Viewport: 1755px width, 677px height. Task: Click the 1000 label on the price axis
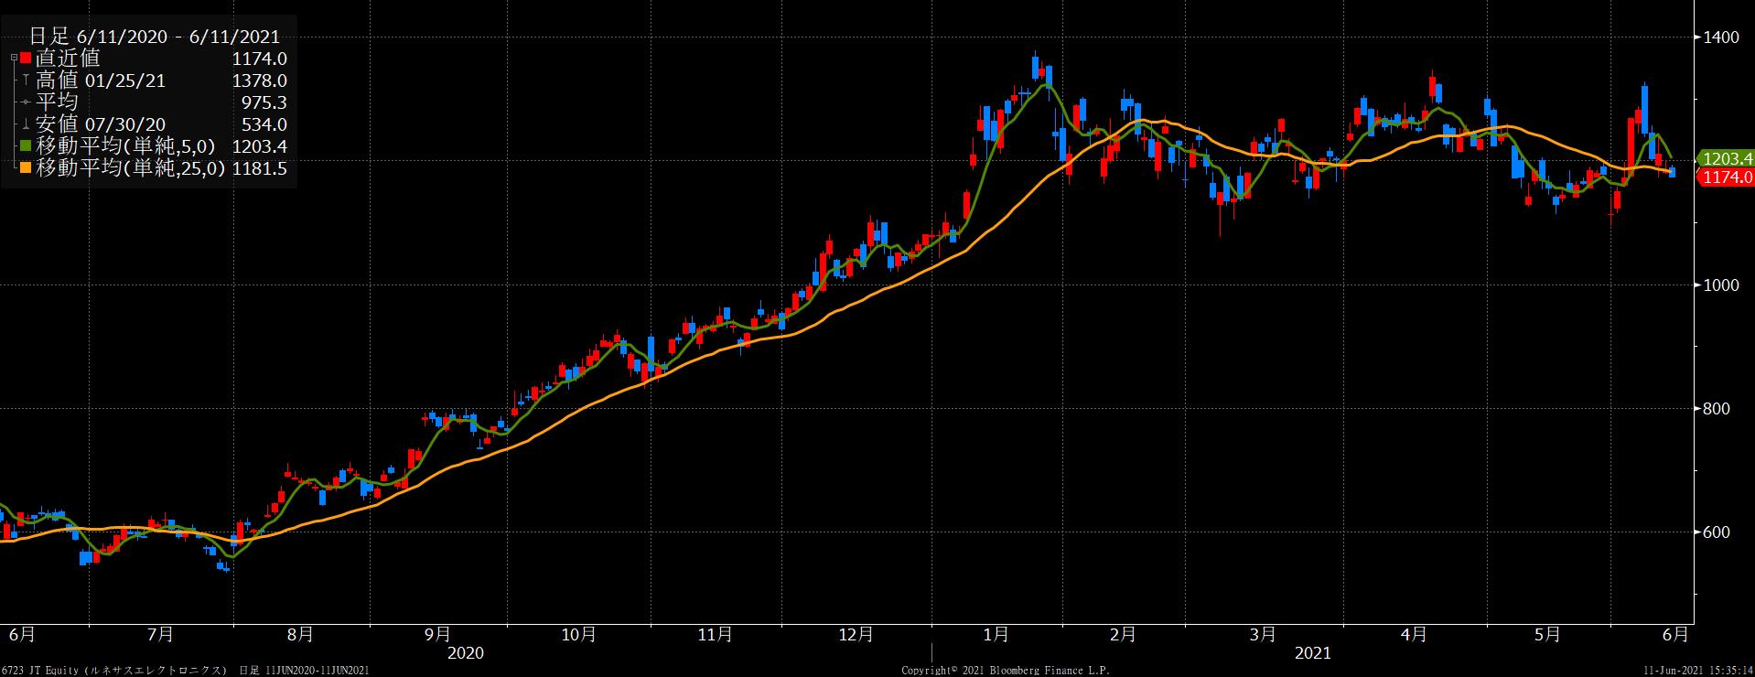click(1720, 285)
